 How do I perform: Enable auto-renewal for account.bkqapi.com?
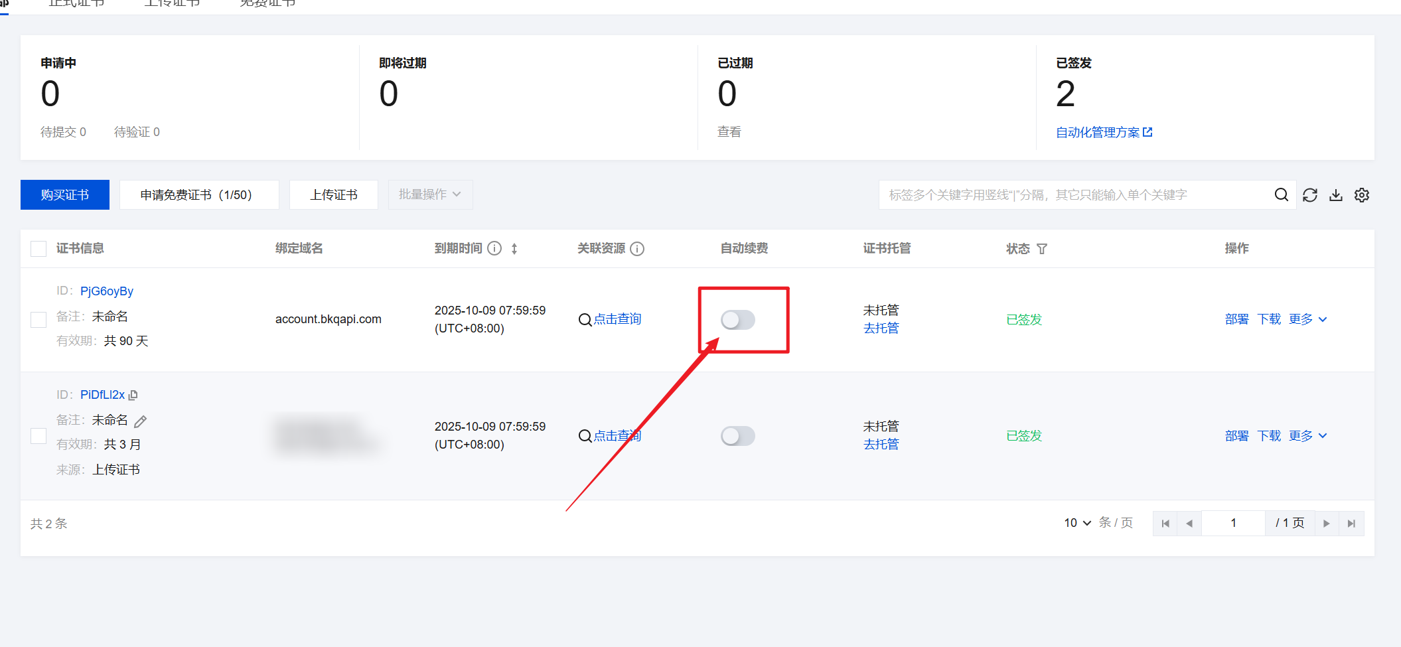pos(737,319)
